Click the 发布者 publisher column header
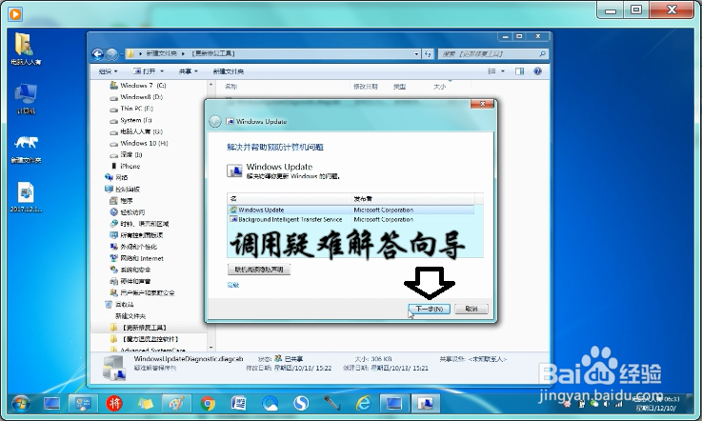Viewport: 702px width, 421px height. pyautogui.click(x=411, y=198)
